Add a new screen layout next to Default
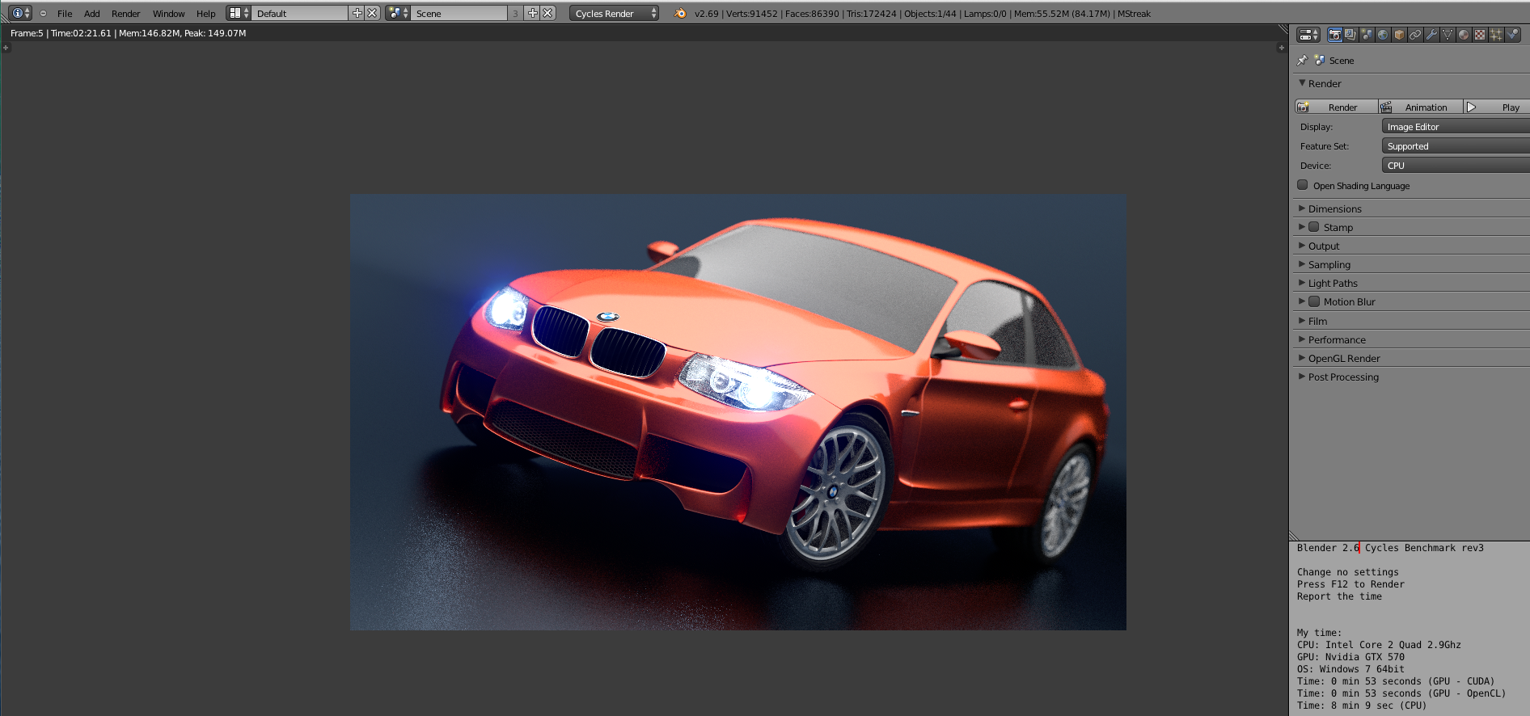The height and width of the screenshot is (716, 1530). coord(357,13)
